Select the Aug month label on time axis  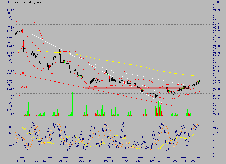pyautogui.click(x=82, y=161)
